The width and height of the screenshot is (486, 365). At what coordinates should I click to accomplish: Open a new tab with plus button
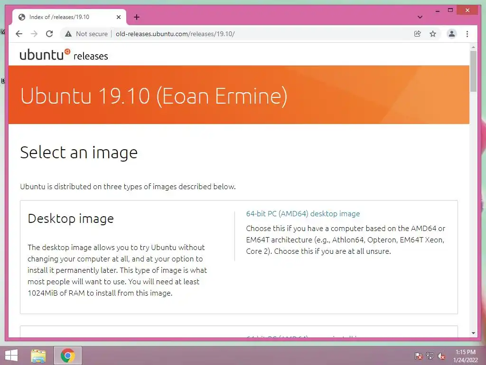tap(137, 17)
